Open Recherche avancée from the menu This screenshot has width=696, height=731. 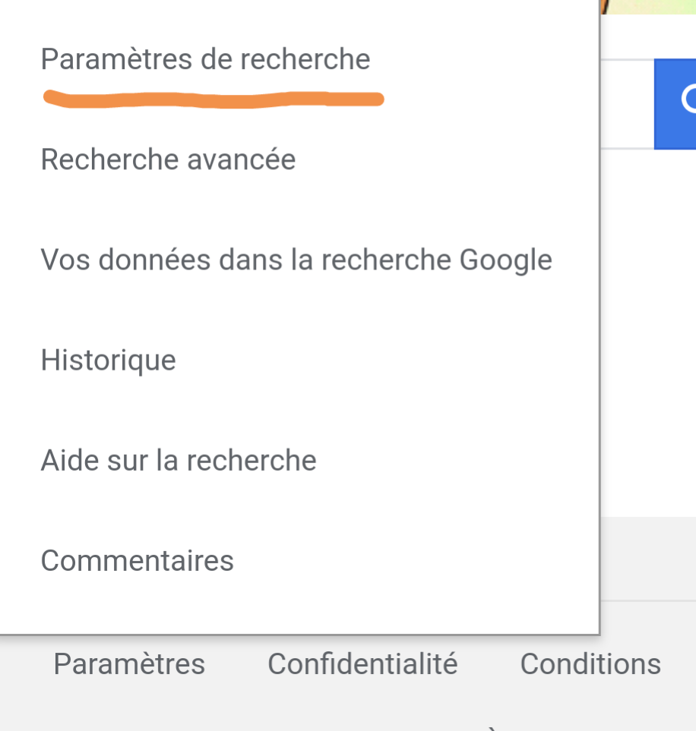[168, 159]
